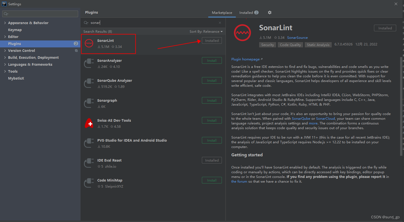
Task: Click the Code Quality tag
Action: click(290, 45)
